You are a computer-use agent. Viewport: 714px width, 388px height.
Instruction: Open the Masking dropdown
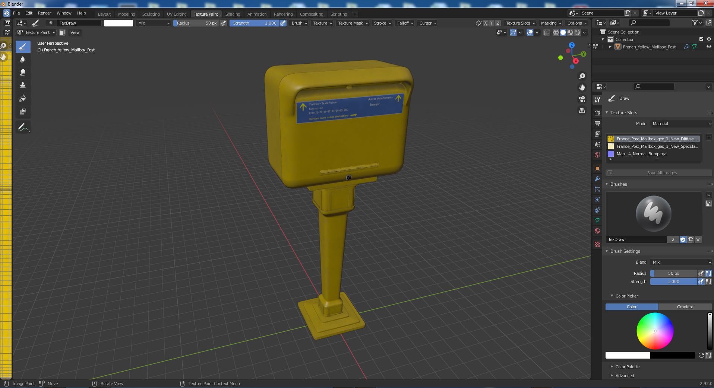tap(551, 23)
